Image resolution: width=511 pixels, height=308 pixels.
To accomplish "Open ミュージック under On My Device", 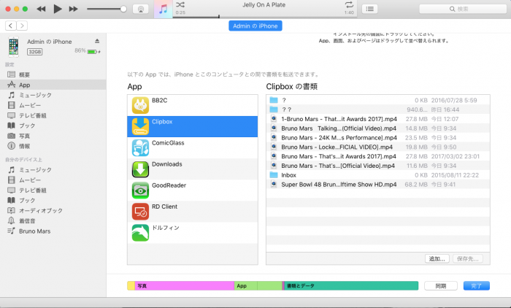I will pyautogui.click(x=53, y=170).
